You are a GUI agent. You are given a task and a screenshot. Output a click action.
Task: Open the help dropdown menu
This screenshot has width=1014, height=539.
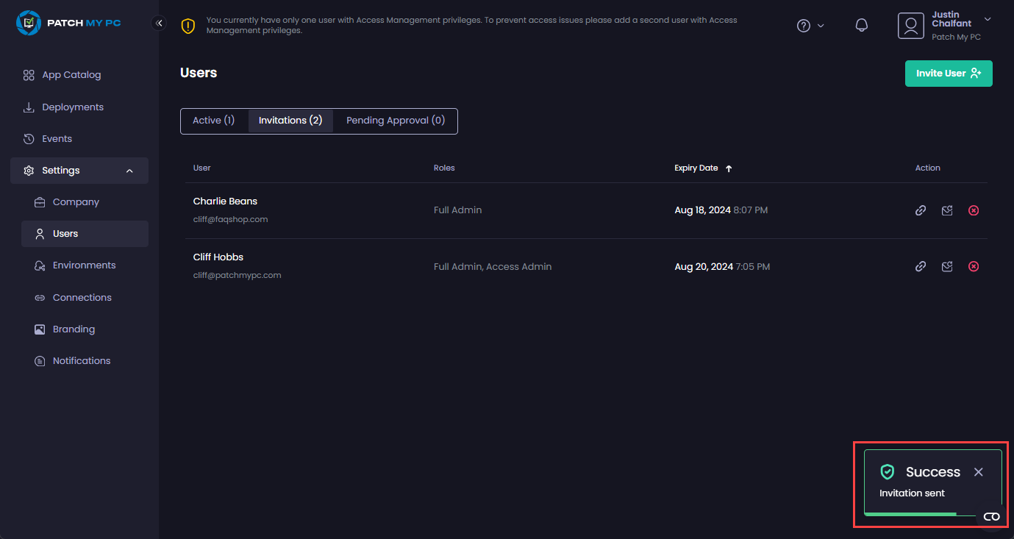coord(810,26)
